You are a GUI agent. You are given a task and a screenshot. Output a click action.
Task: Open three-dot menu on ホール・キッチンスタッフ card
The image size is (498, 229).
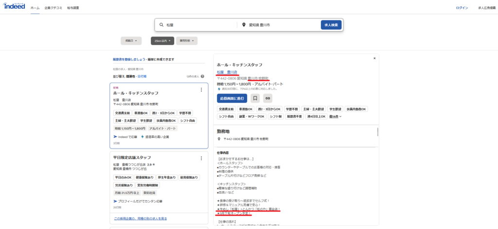(201, 90)
